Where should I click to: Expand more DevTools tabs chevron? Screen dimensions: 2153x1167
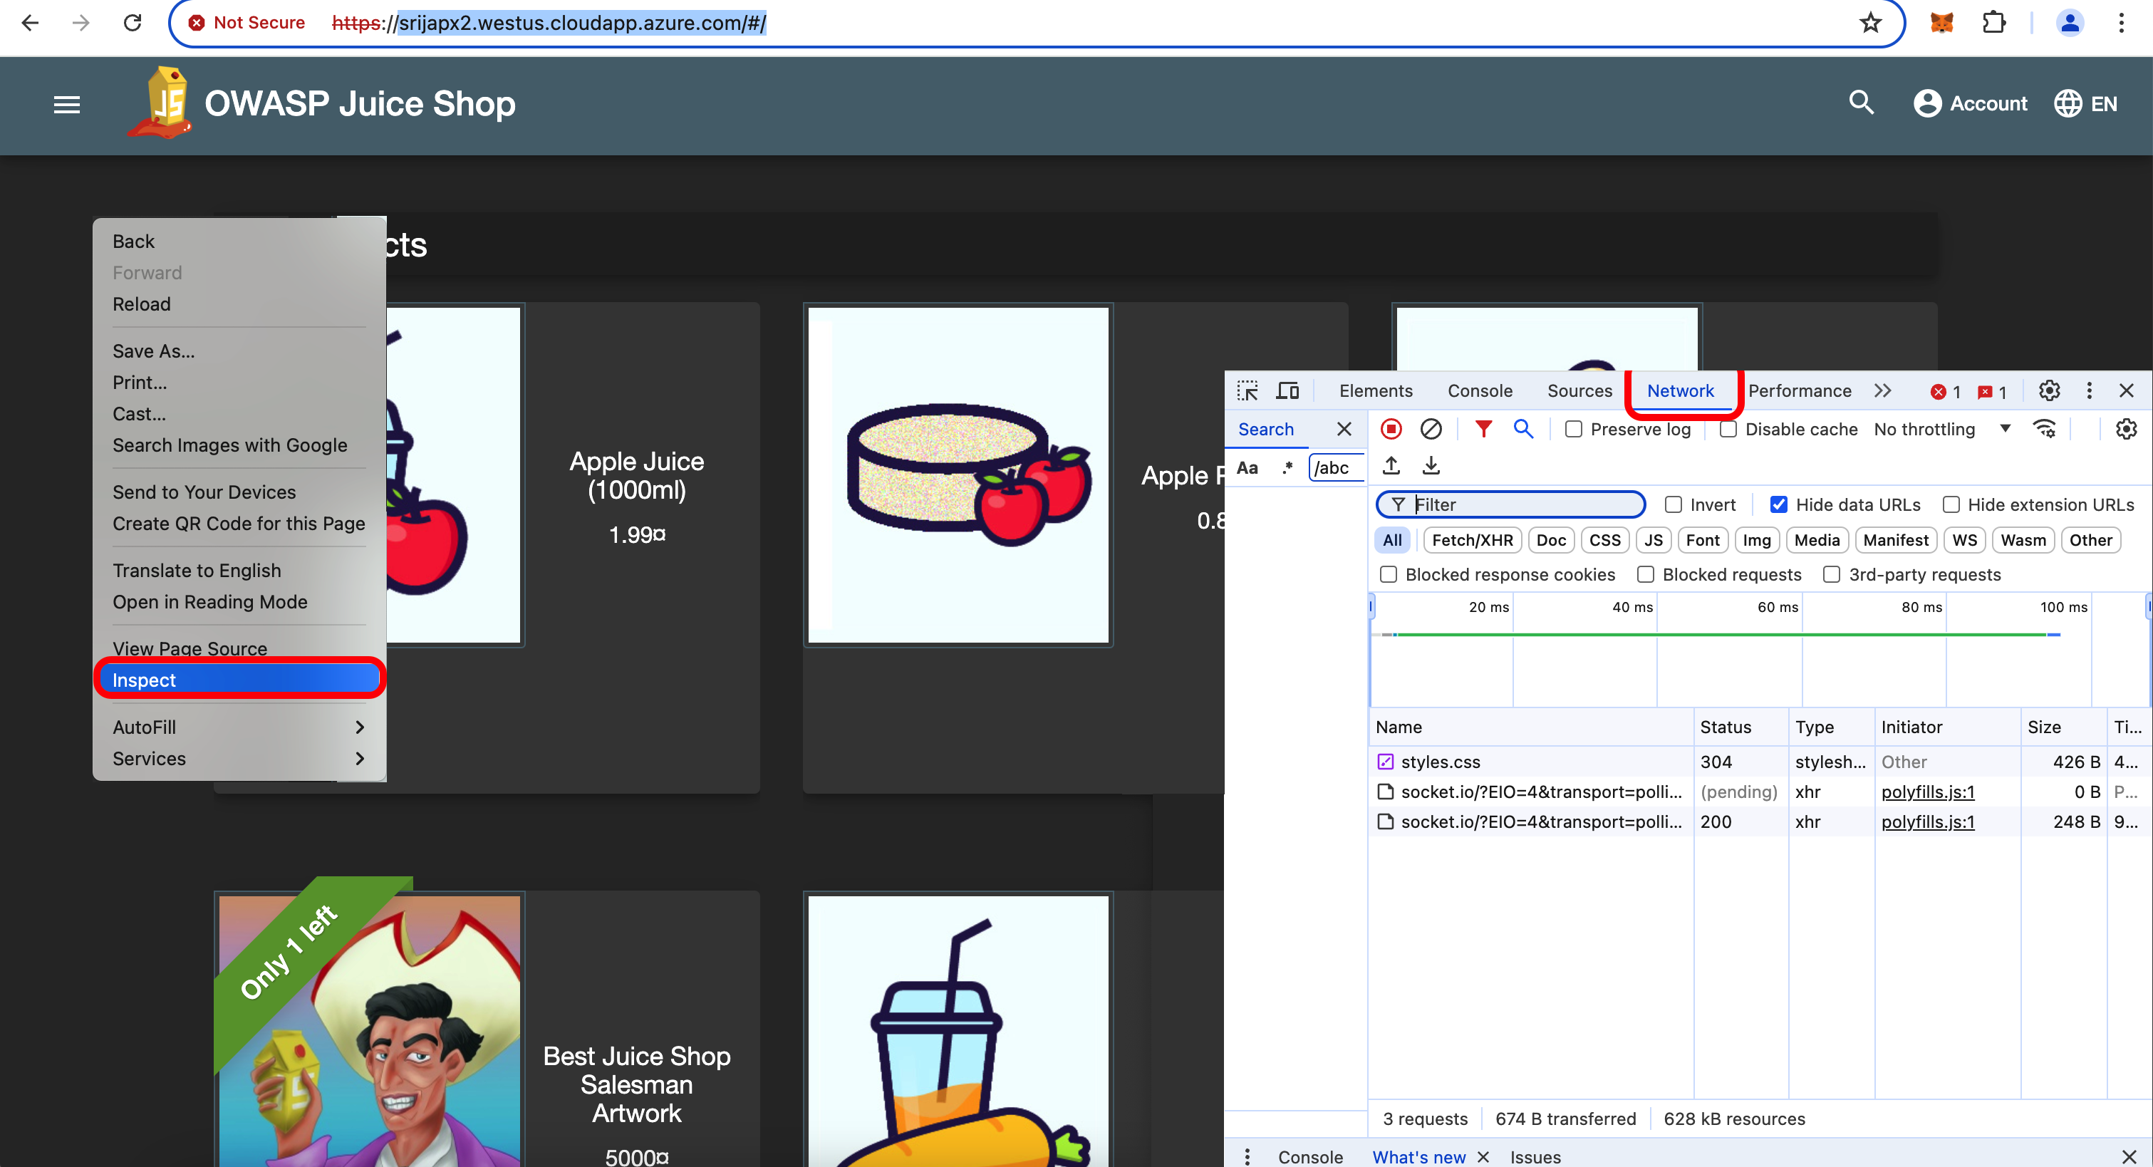(x=1882, y=390)
